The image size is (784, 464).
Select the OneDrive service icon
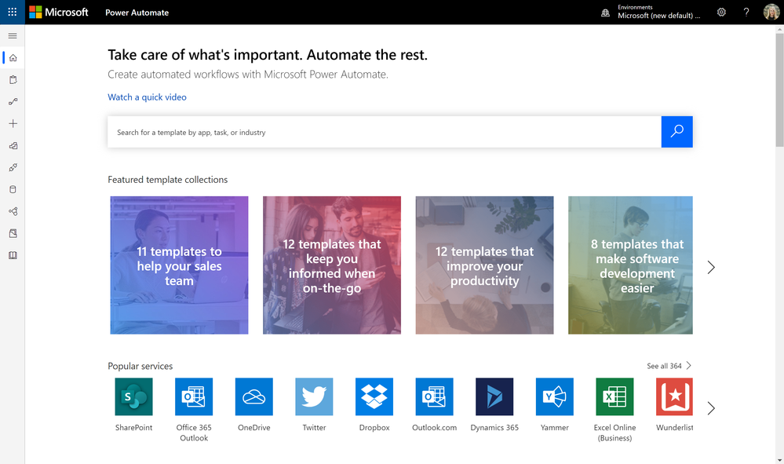(254, 396)
